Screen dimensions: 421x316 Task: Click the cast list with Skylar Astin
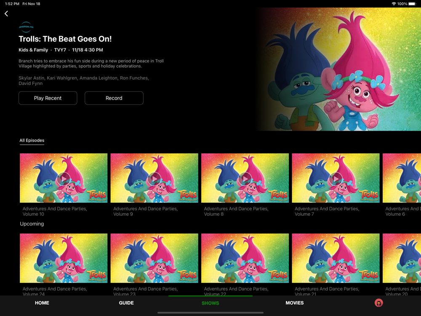click(x=84, y=80)
